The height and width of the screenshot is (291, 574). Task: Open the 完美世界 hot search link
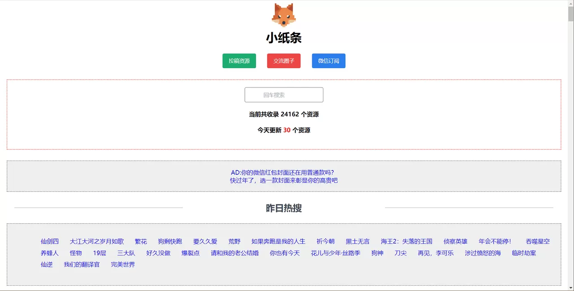point(123,265)
